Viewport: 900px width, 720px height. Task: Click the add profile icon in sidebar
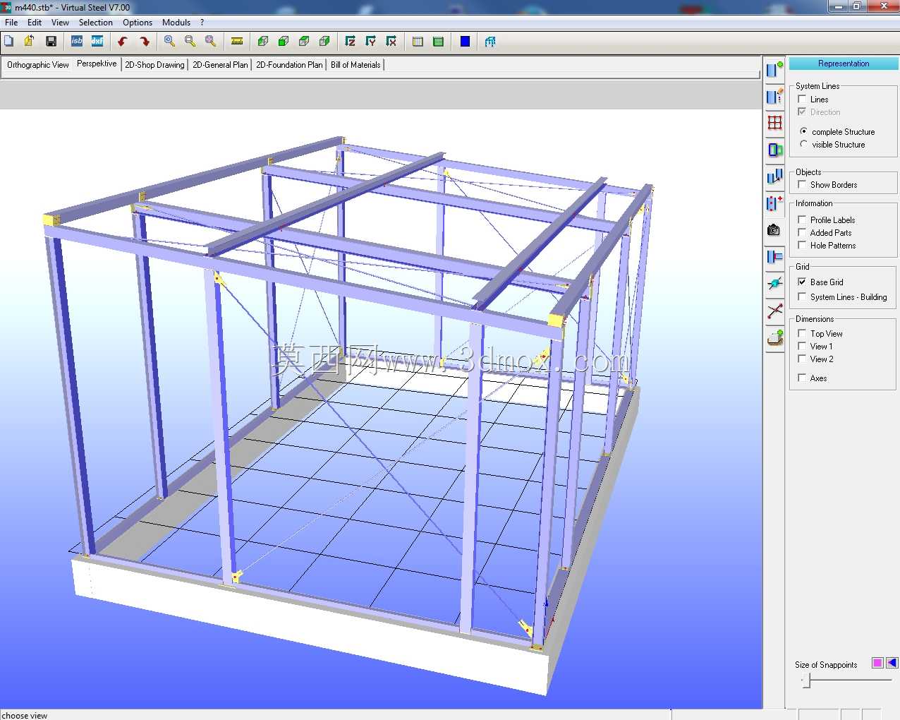(x=774, y=69)
